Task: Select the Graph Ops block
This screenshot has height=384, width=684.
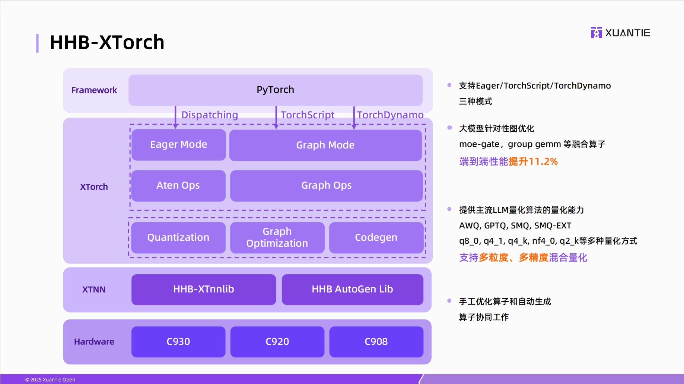Action: point(327,186)
